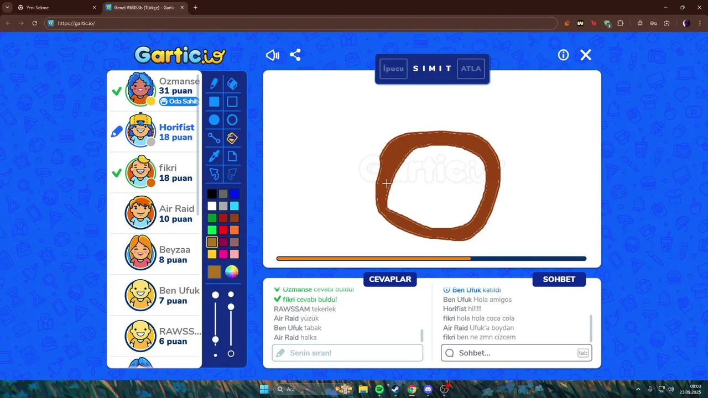Select the outlined rectangle tool
This screenshot has width=708, height=398.
[x=232, y=102]
